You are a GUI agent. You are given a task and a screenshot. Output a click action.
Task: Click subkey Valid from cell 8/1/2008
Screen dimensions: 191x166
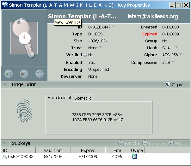(x=53, y=157)
